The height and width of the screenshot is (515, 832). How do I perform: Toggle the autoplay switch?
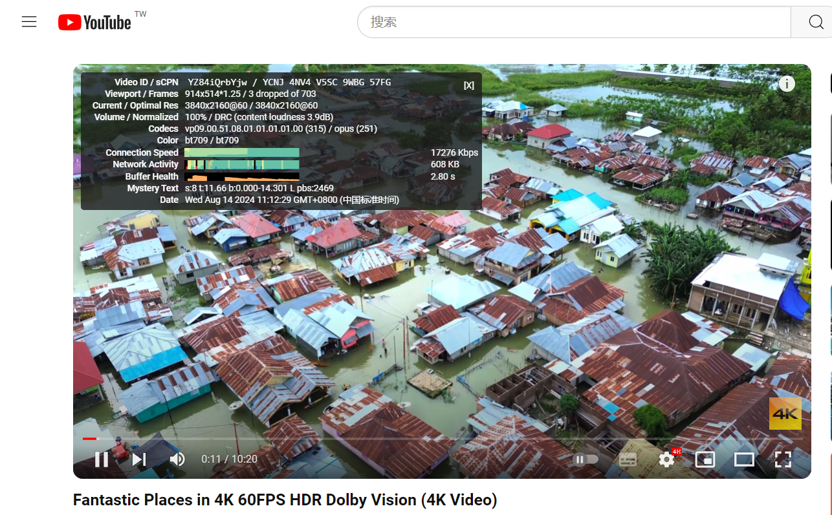(x=586, y=459)
